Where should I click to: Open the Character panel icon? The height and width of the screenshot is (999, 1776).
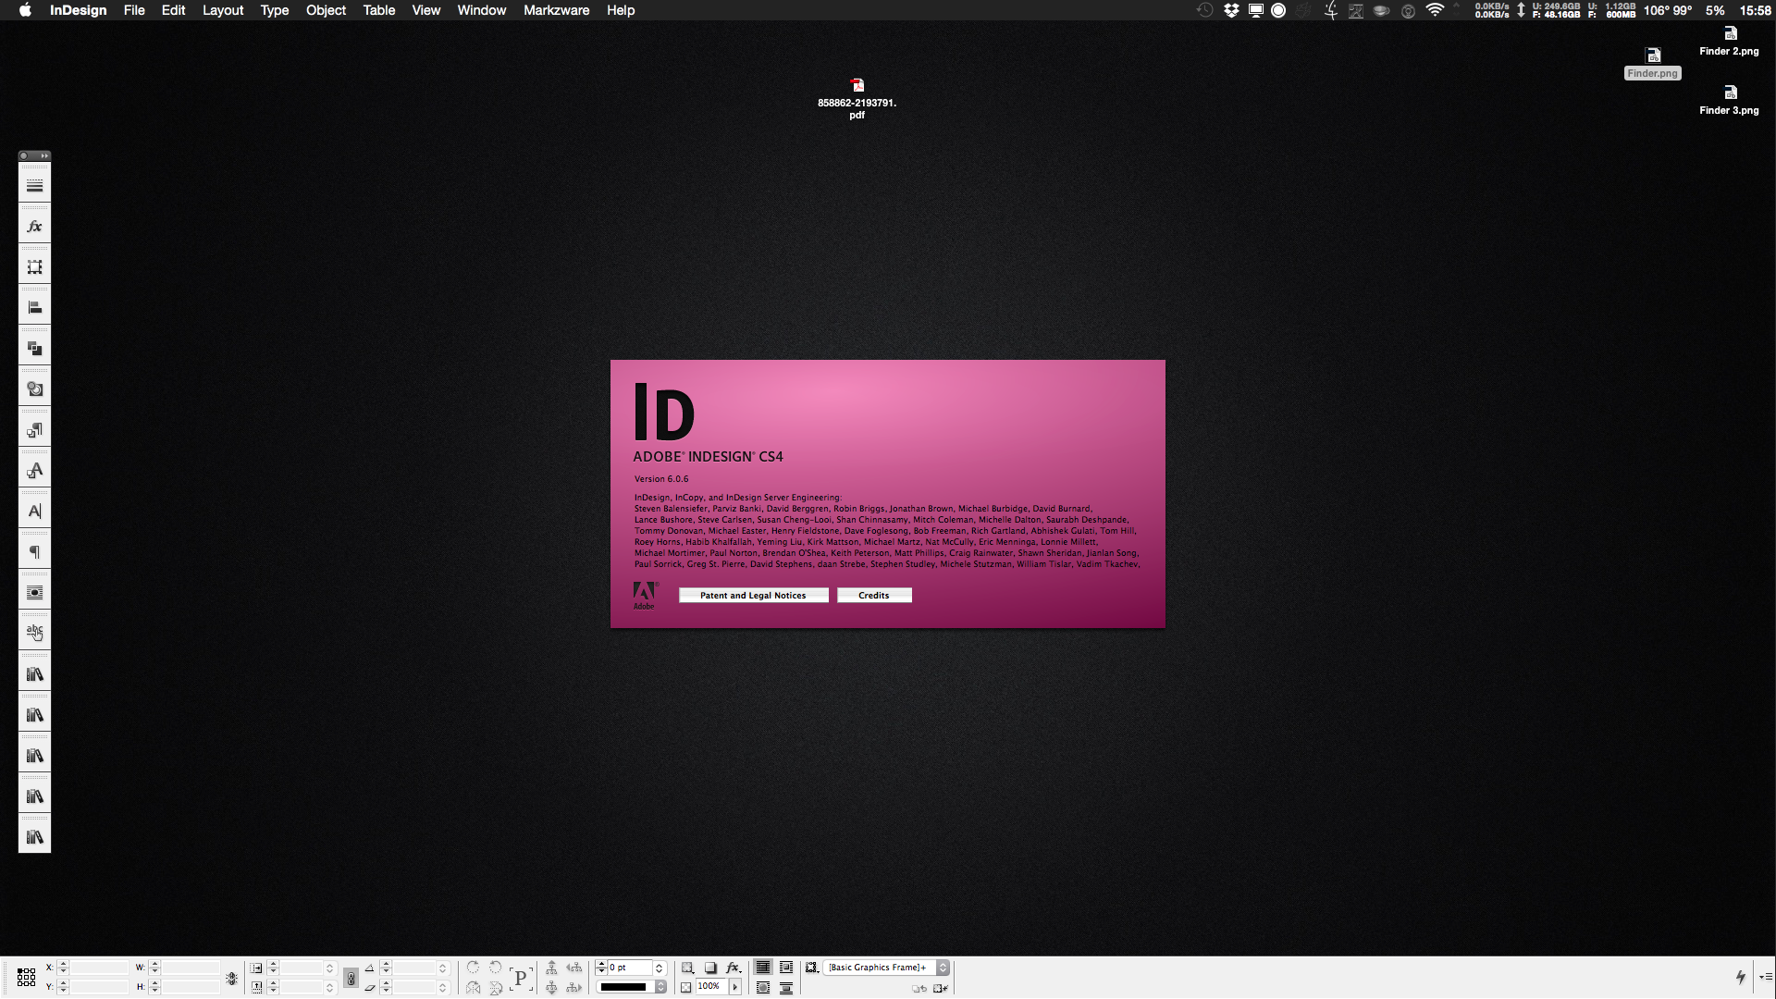pyautogui.click(x=34, y=512)
